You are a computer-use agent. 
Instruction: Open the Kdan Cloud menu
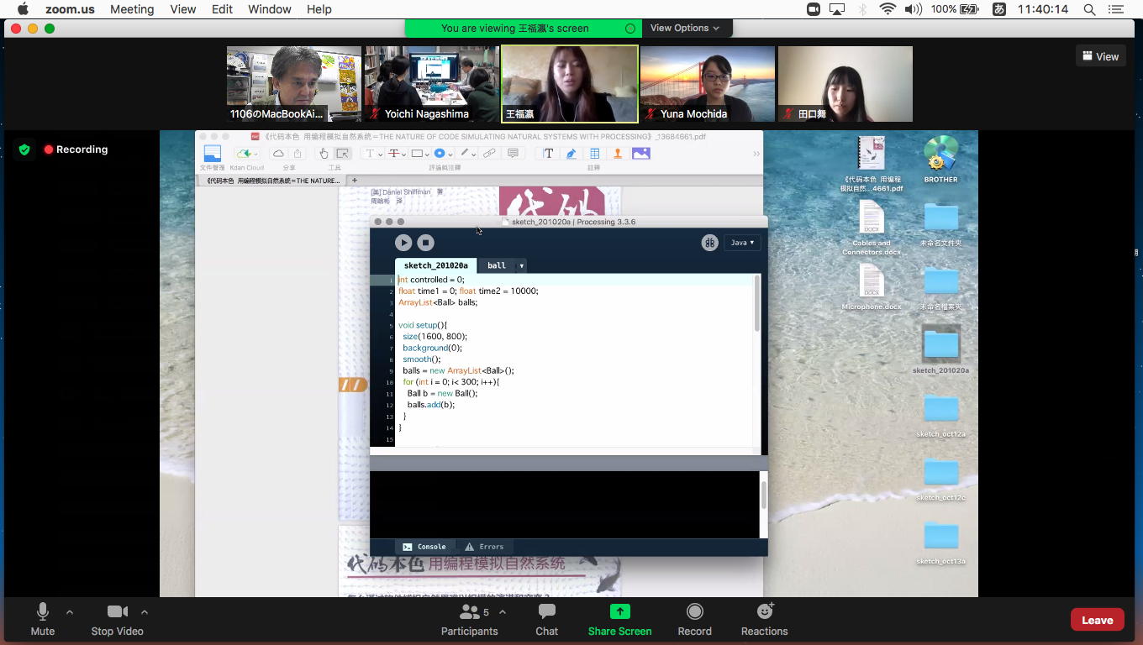pos(246,154)
